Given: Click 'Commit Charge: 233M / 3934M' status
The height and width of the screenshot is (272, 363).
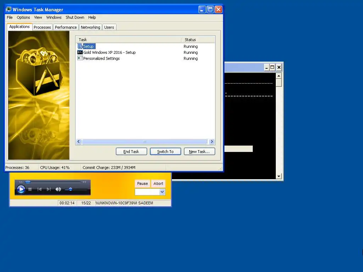Looking at the screenshot, I should point(109,168).
